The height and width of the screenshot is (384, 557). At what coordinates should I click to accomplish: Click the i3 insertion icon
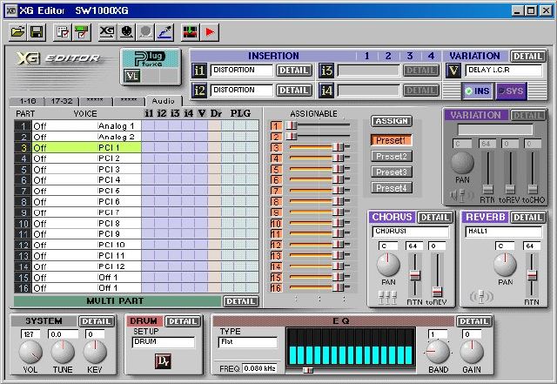326,71
